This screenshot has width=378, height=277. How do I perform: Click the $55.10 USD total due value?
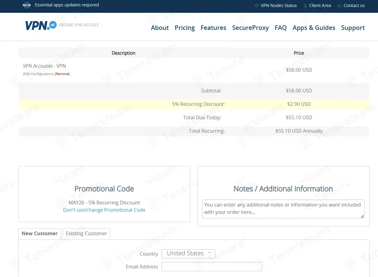pyautogui.click(x=299, y=117)
